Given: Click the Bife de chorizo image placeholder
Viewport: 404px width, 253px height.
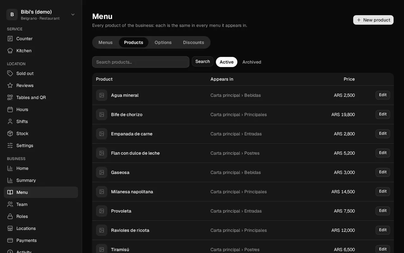Looking at the screenshot, I should point(102,114).
